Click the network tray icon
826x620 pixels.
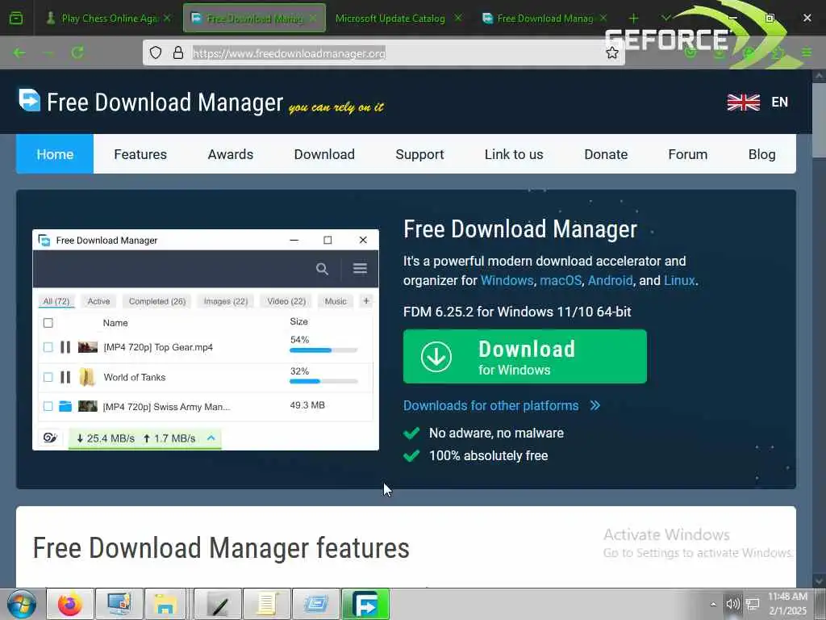coord(753,604)
